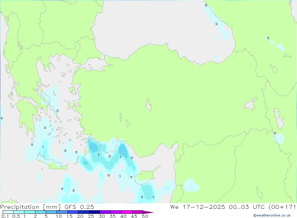Screen dimensions: 297x218
Task: Select the 40–45 mm legend swatch
Action: click(x=127, y=212)
